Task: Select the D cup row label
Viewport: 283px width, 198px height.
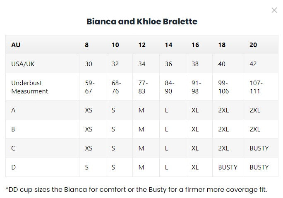Action: click(13, 167)
